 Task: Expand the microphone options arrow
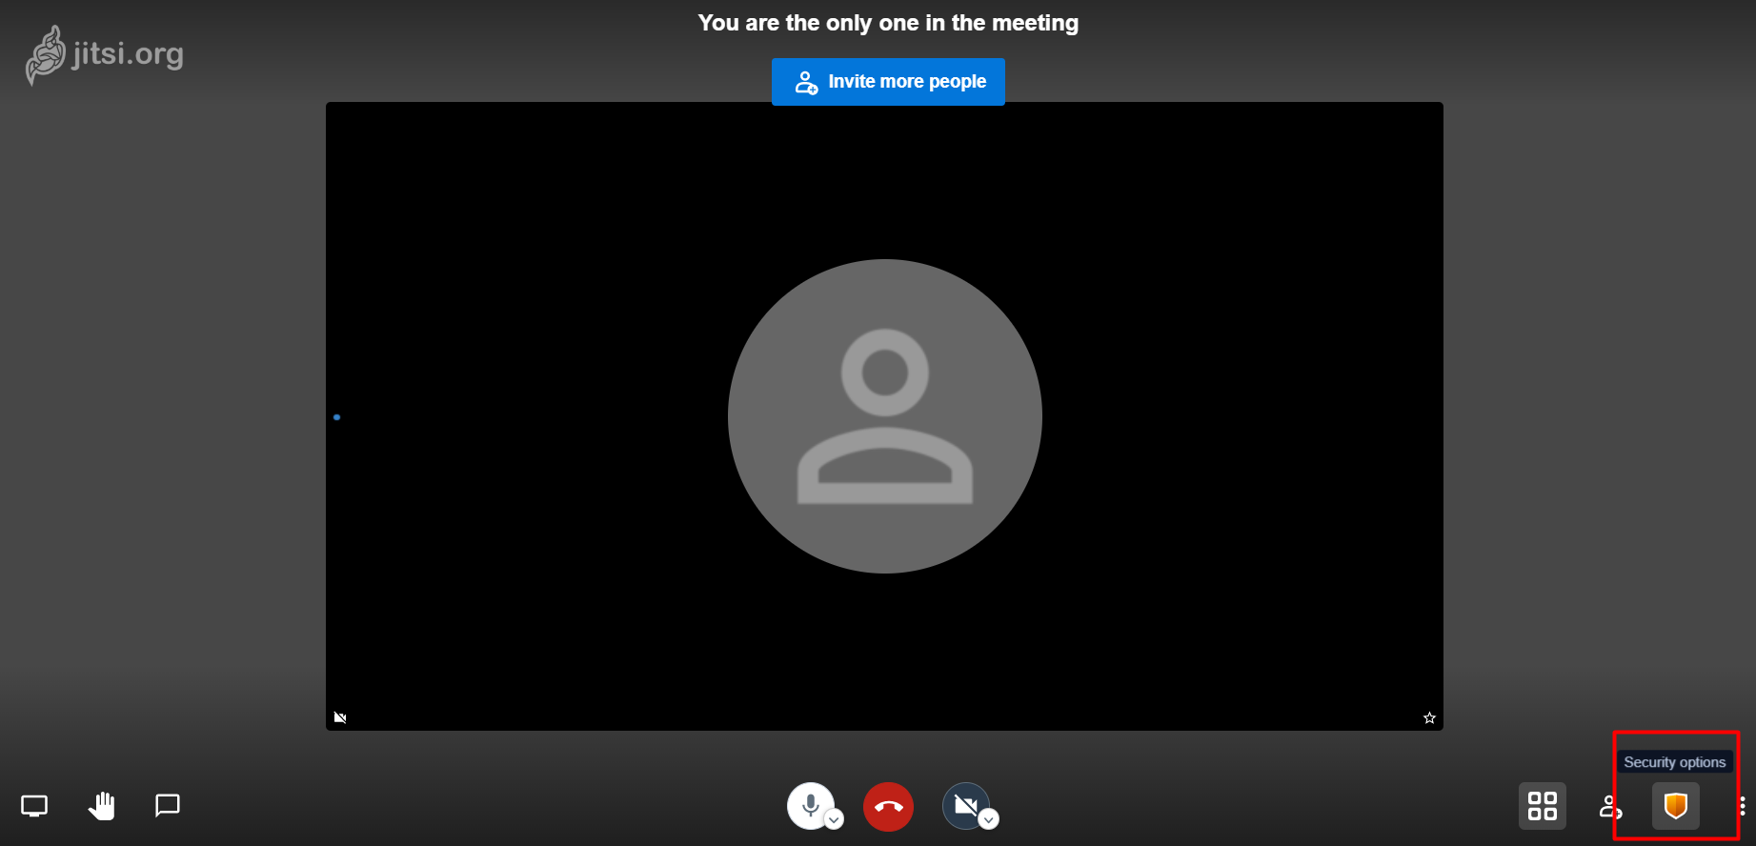[x=834, y=819]
